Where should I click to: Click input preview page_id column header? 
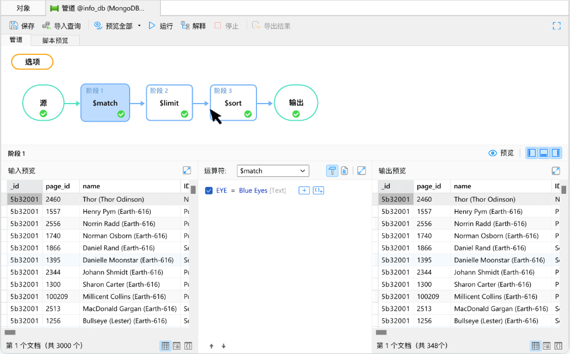point(61,186)
